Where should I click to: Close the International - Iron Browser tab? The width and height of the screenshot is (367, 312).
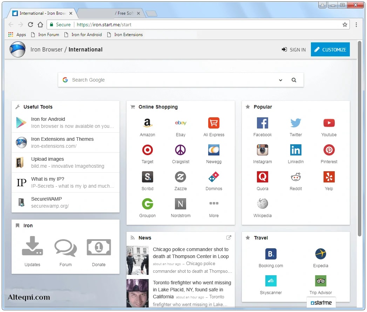coord(71,13)
